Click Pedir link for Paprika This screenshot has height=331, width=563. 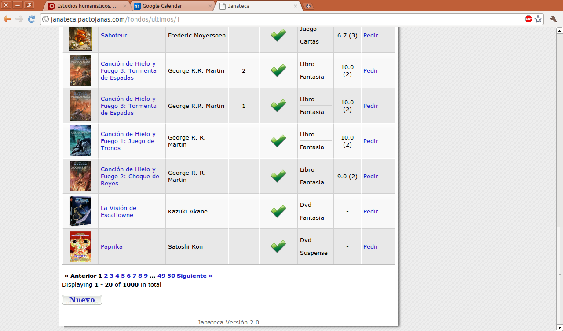370,246
